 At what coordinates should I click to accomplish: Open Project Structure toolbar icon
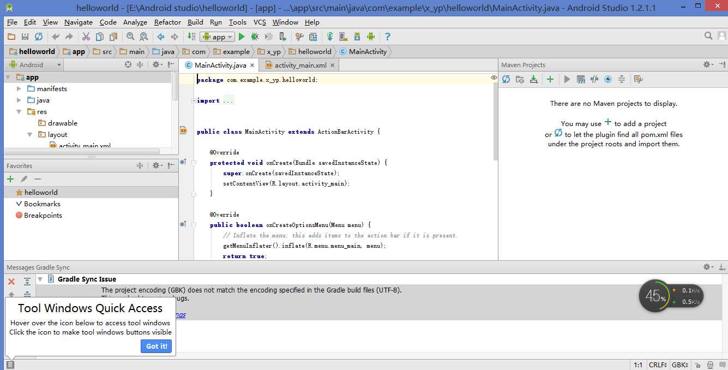coord(313,37)
